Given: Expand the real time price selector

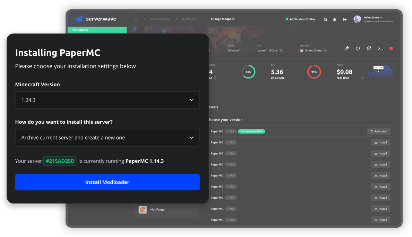Looking at the screenshot, I should pyautogui.click(x=362, y=78).
